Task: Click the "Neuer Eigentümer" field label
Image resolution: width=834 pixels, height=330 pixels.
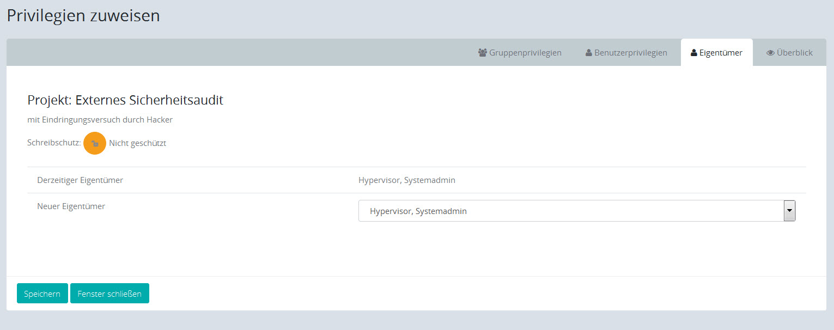Action: [71, 206]
